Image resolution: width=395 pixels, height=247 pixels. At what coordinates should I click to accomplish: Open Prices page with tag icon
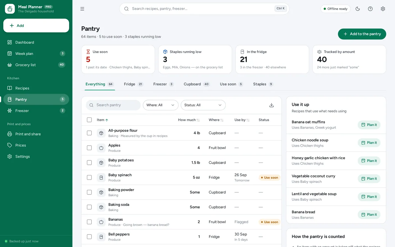pos(36,145)
